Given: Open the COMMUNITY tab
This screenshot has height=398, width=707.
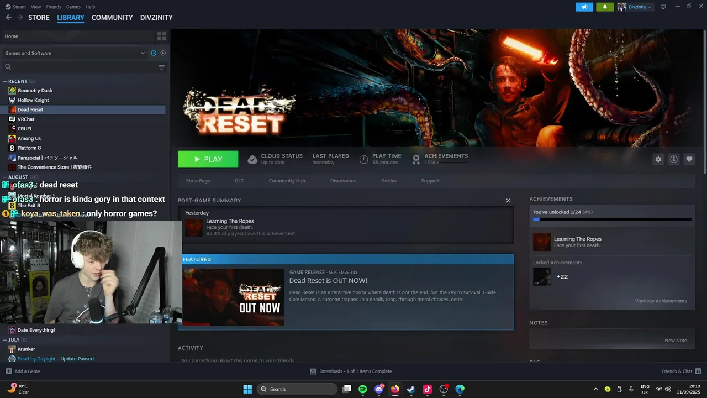Looking at the screenshot, I should tap(112, 18).
